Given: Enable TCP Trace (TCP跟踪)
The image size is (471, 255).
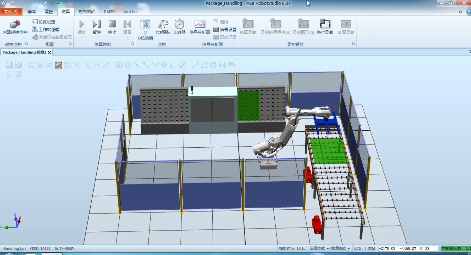Looking at the screenshot, I should click(163, 27).
